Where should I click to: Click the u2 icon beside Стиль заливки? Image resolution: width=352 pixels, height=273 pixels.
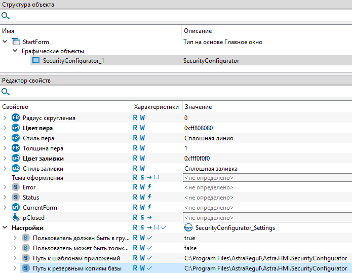(16, 168)
